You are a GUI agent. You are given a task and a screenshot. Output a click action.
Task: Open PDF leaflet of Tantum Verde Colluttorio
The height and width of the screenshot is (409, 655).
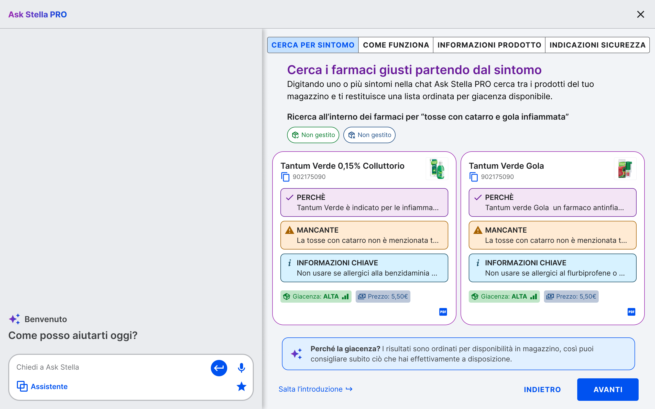click(x=443, y=312)
